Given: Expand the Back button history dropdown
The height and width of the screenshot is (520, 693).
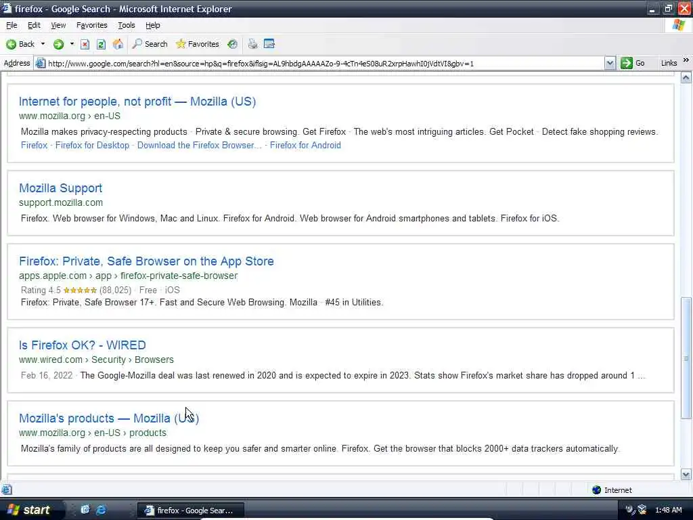Looking at the screenshot, I should (x=43, y=44).
